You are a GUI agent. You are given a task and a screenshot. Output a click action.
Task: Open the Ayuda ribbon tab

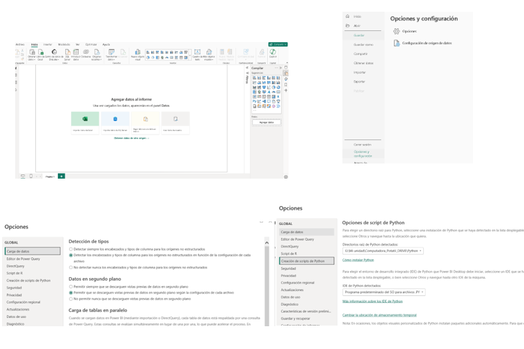pos(106,44)
